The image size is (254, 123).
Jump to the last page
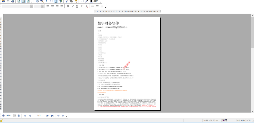[52, 116]
